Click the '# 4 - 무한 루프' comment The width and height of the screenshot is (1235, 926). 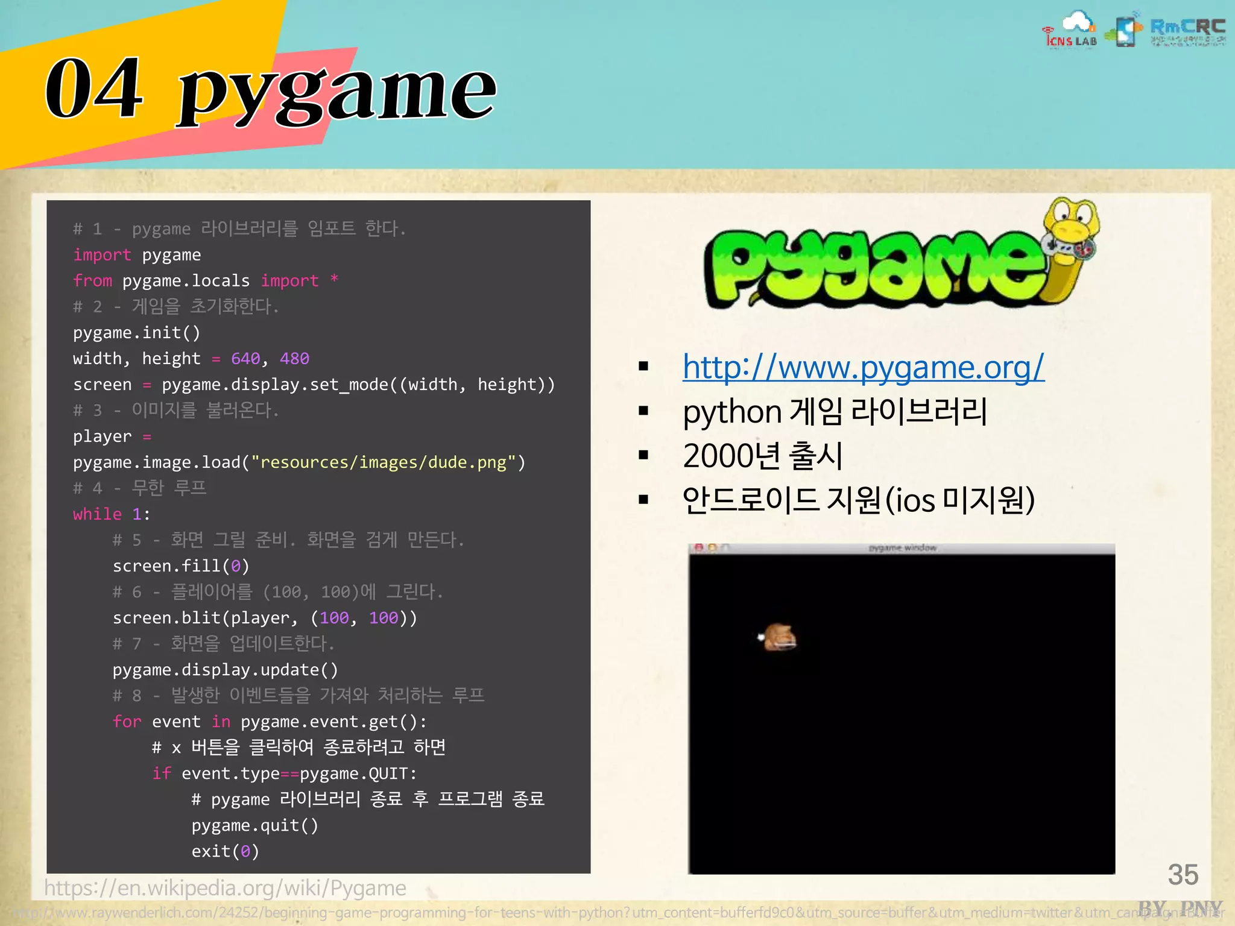click(x=140, y=488)
